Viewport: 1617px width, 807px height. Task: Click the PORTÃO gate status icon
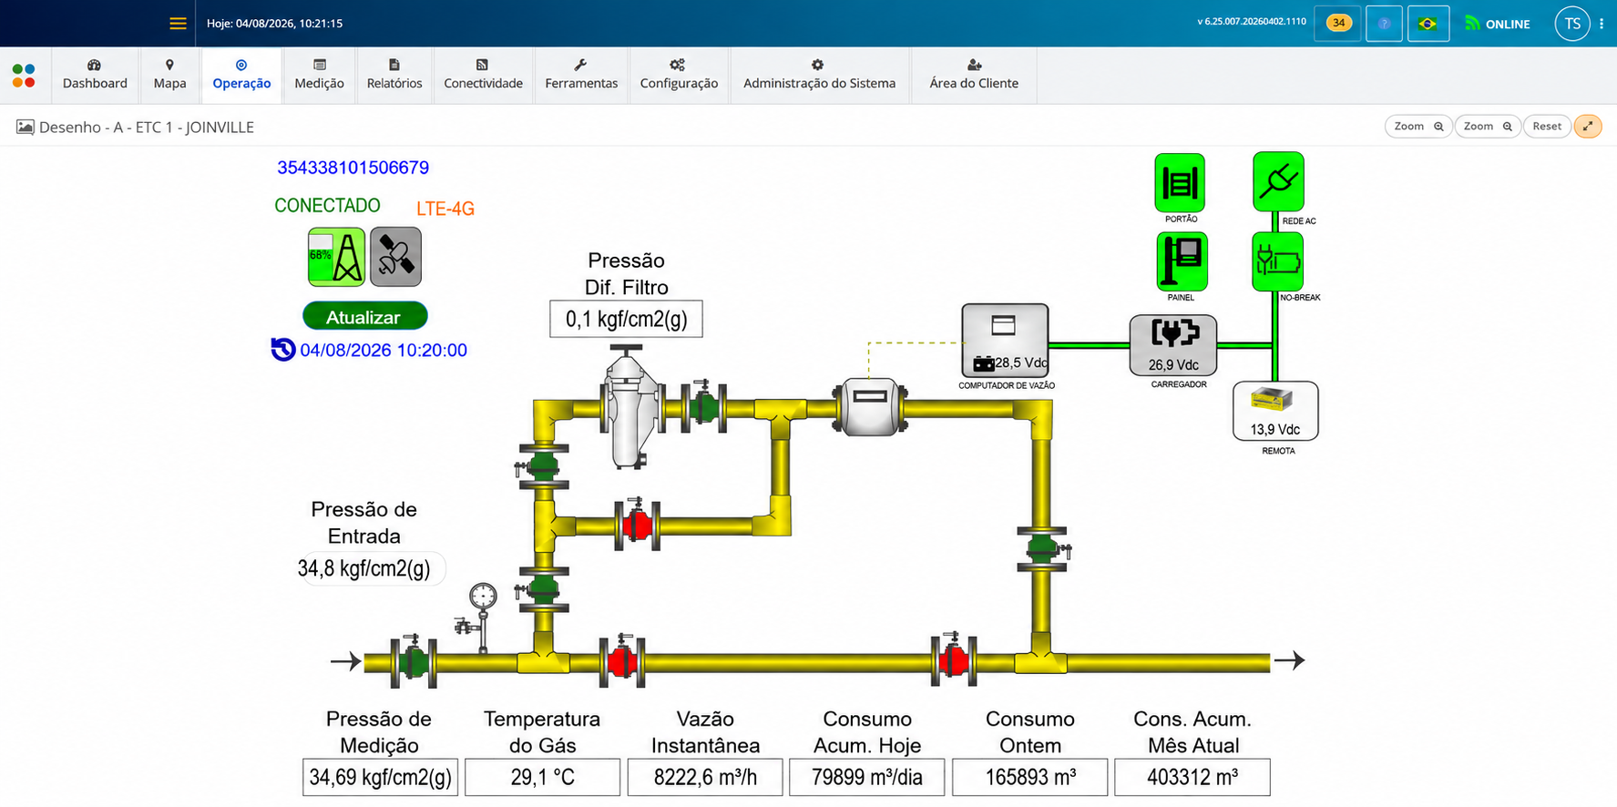pyautogui.click(x=1180, y=182)
